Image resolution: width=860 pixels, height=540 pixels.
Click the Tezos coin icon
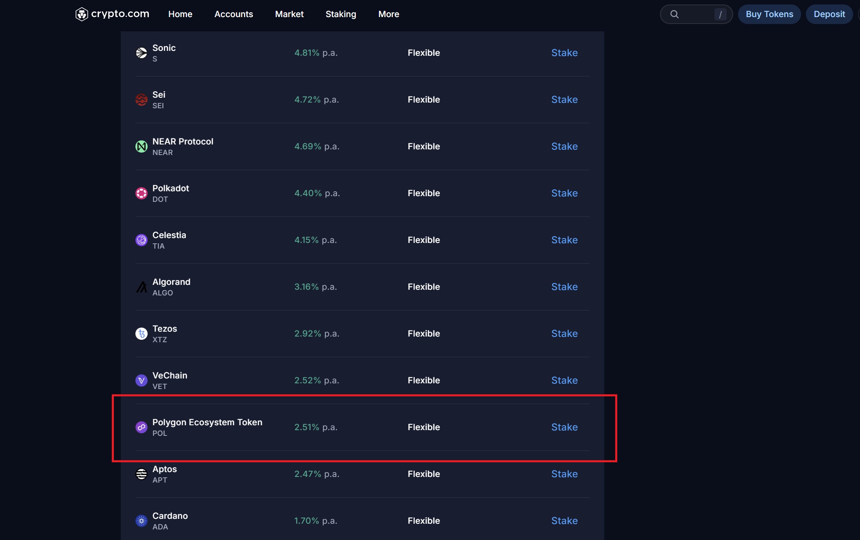click(x=142, y=334)
